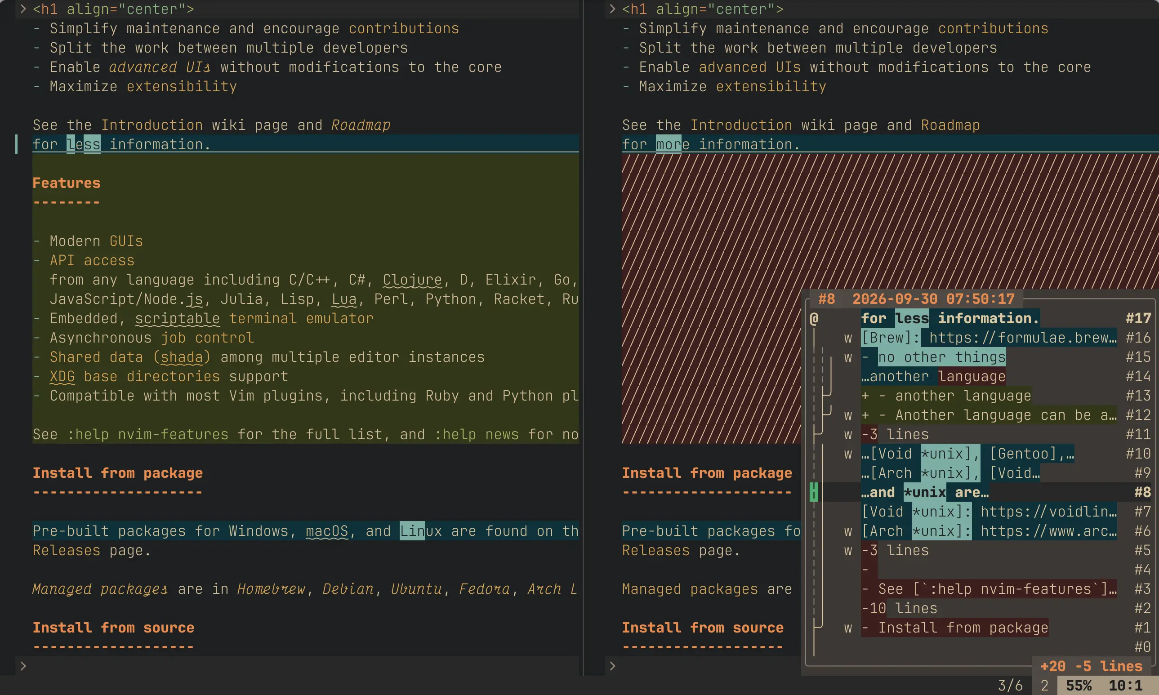Click the '+20 -5 lines' diff summary
The height and width of the screenshot is (695, 1159).
pyautogui.click(x=1091, y=666)
